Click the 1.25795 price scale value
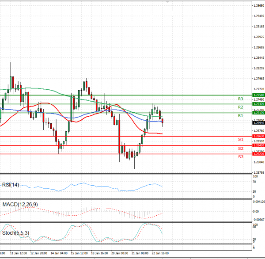 [x=259, y=173]
